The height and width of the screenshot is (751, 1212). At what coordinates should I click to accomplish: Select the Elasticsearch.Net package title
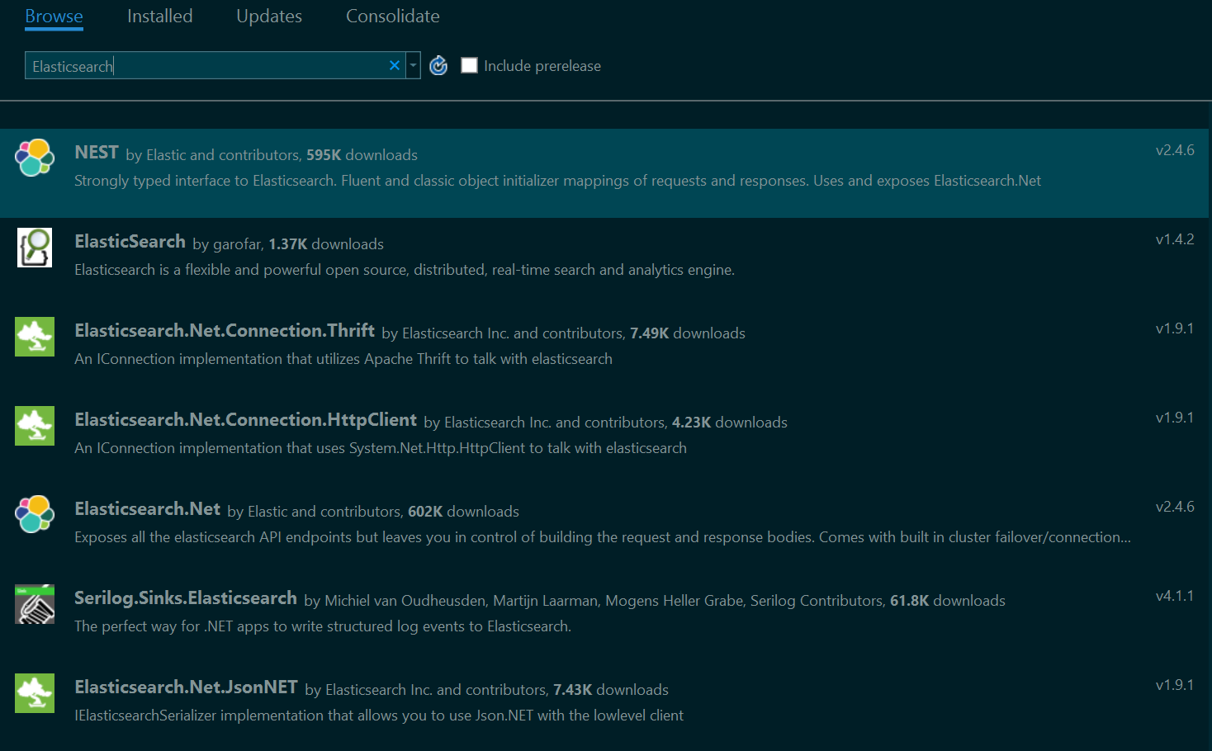[x=147, y=509]
